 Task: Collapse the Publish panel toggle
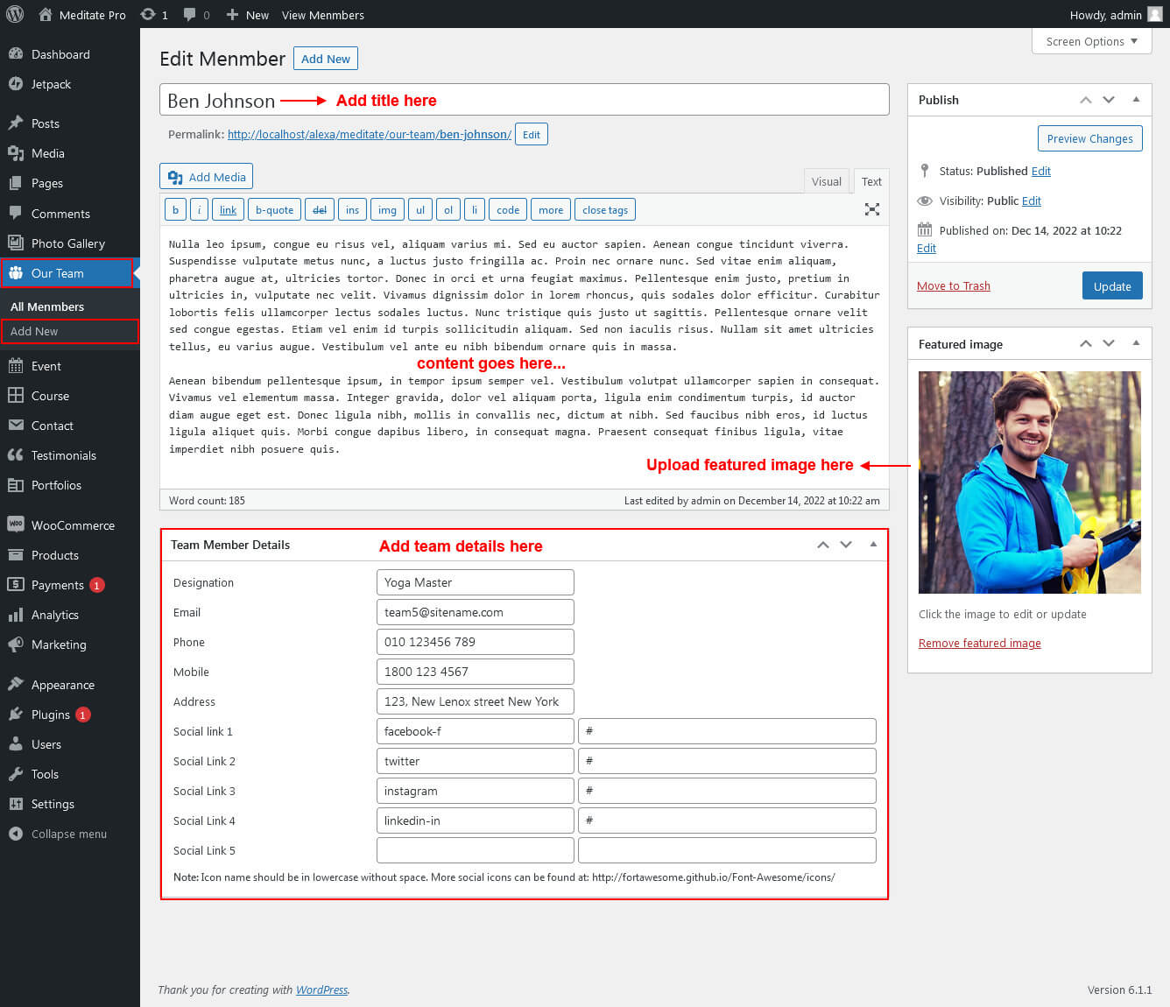1136,100
